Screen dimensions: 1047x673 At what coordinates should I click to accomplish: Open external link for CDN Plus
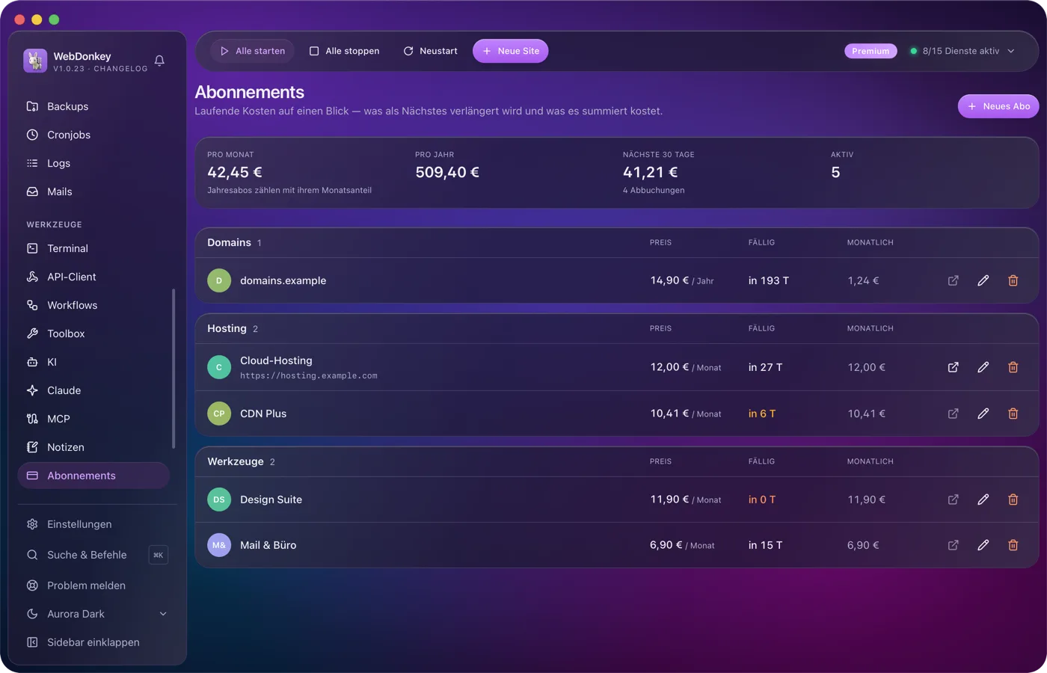(954, 414)
